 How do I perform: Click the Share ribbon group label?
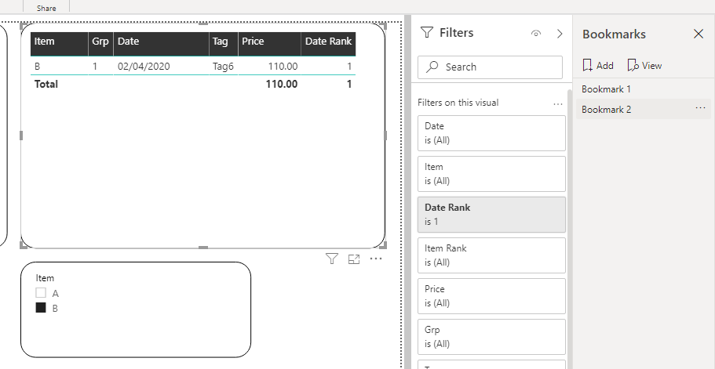(46, 8)
